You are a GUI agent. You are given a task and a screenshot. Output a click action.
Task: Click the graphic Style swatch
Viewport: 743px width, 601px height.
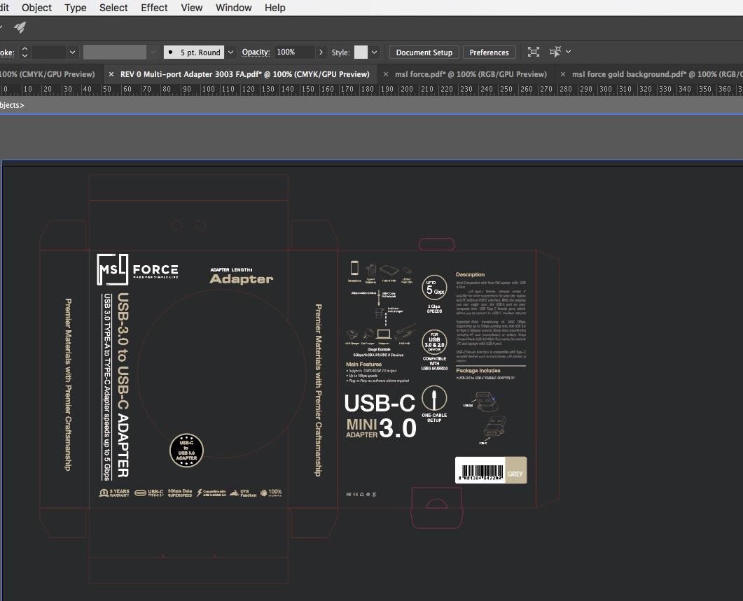click(x=361, y=52)
